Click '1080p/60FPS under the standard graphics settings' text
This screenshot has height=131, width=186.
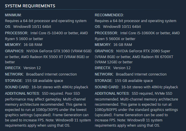click(x=136, y=110)
